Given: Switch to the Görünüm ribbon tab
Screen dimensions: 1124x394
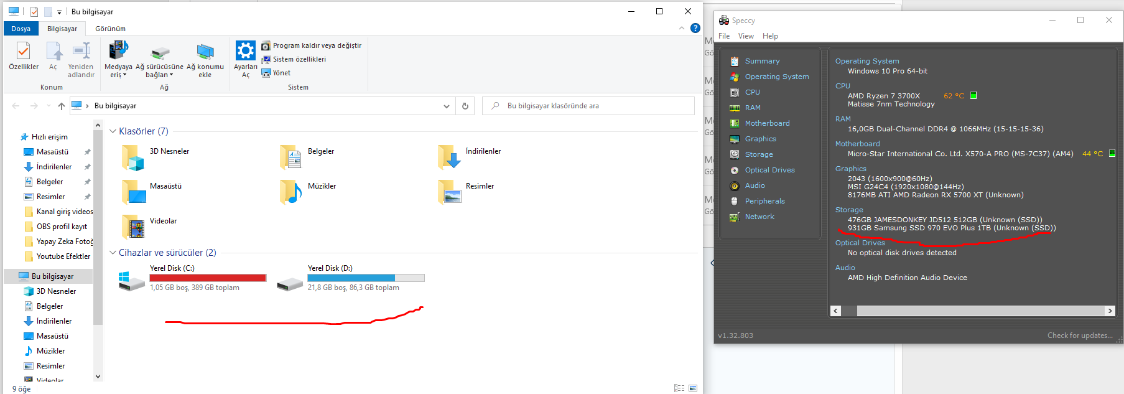Looking at the screenshot, I should (110, 29).
